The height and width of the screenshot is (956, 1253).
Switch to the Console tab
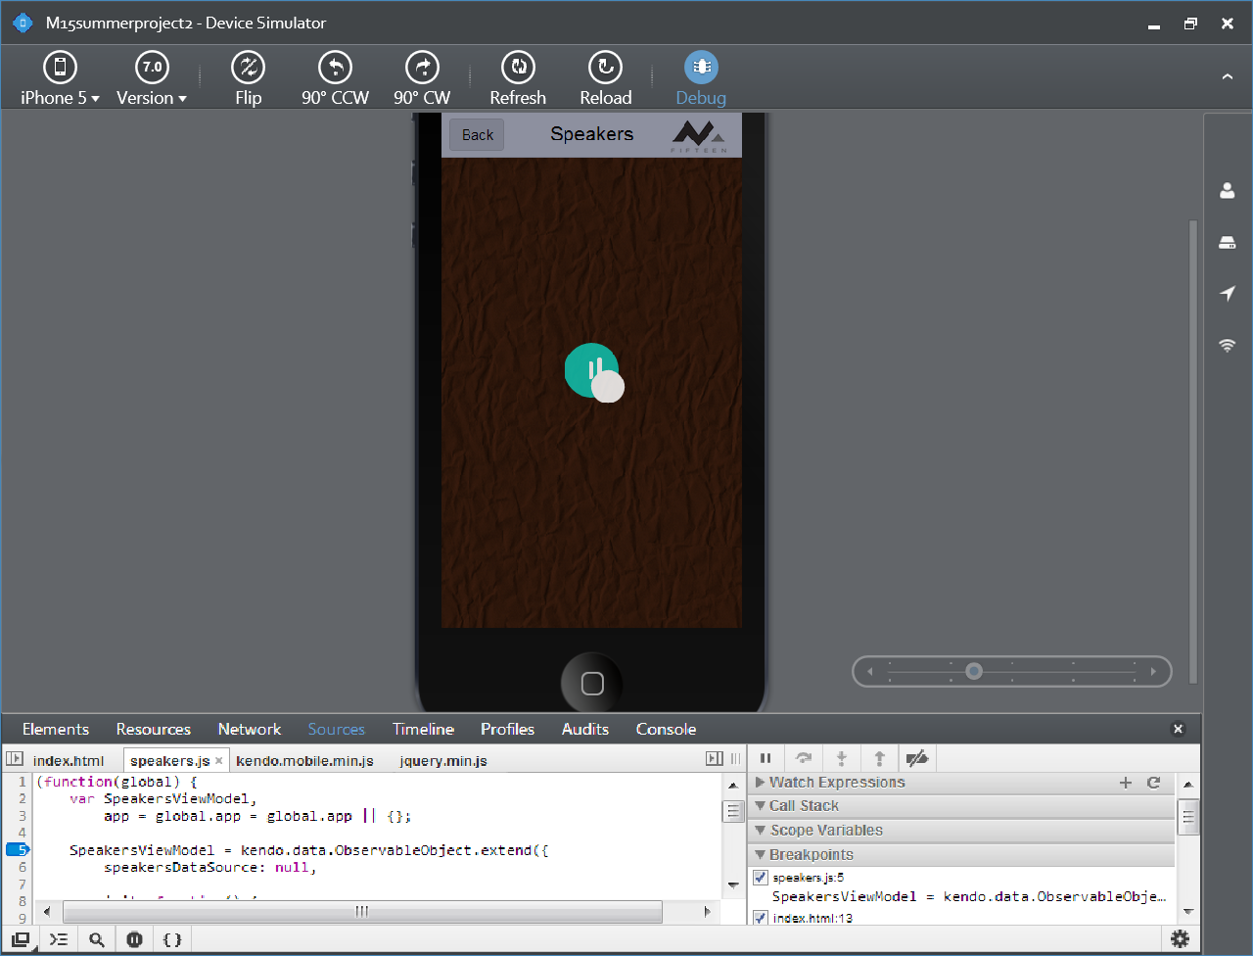click(666, 729)
